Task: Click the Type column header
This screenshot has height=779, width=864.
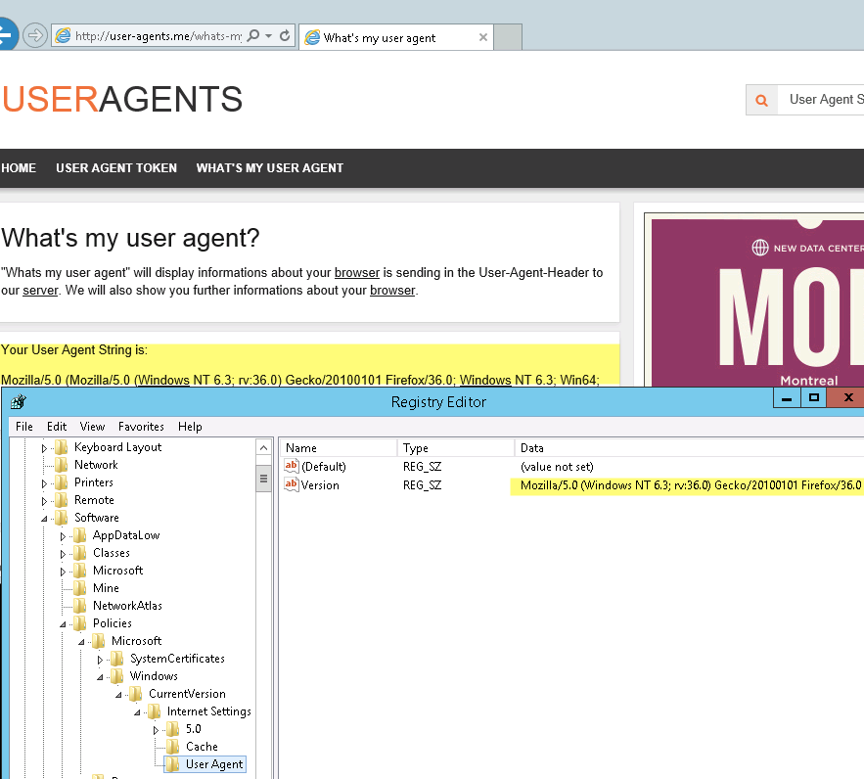Action: (456, 448)
